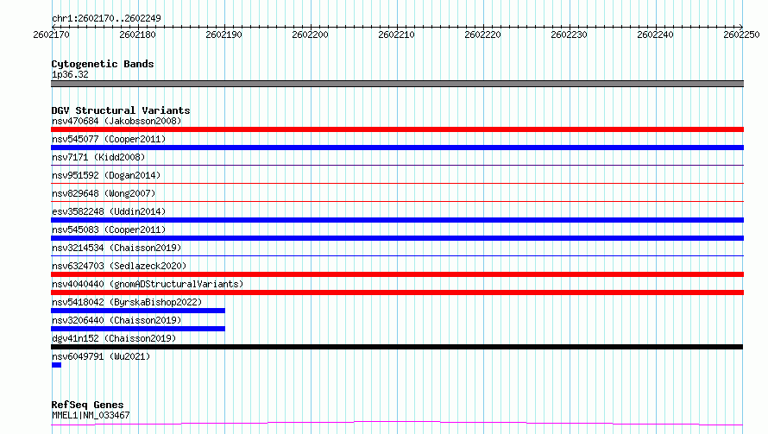Click ruler position label 2602180
768x434 pixels.
[137, 35]
